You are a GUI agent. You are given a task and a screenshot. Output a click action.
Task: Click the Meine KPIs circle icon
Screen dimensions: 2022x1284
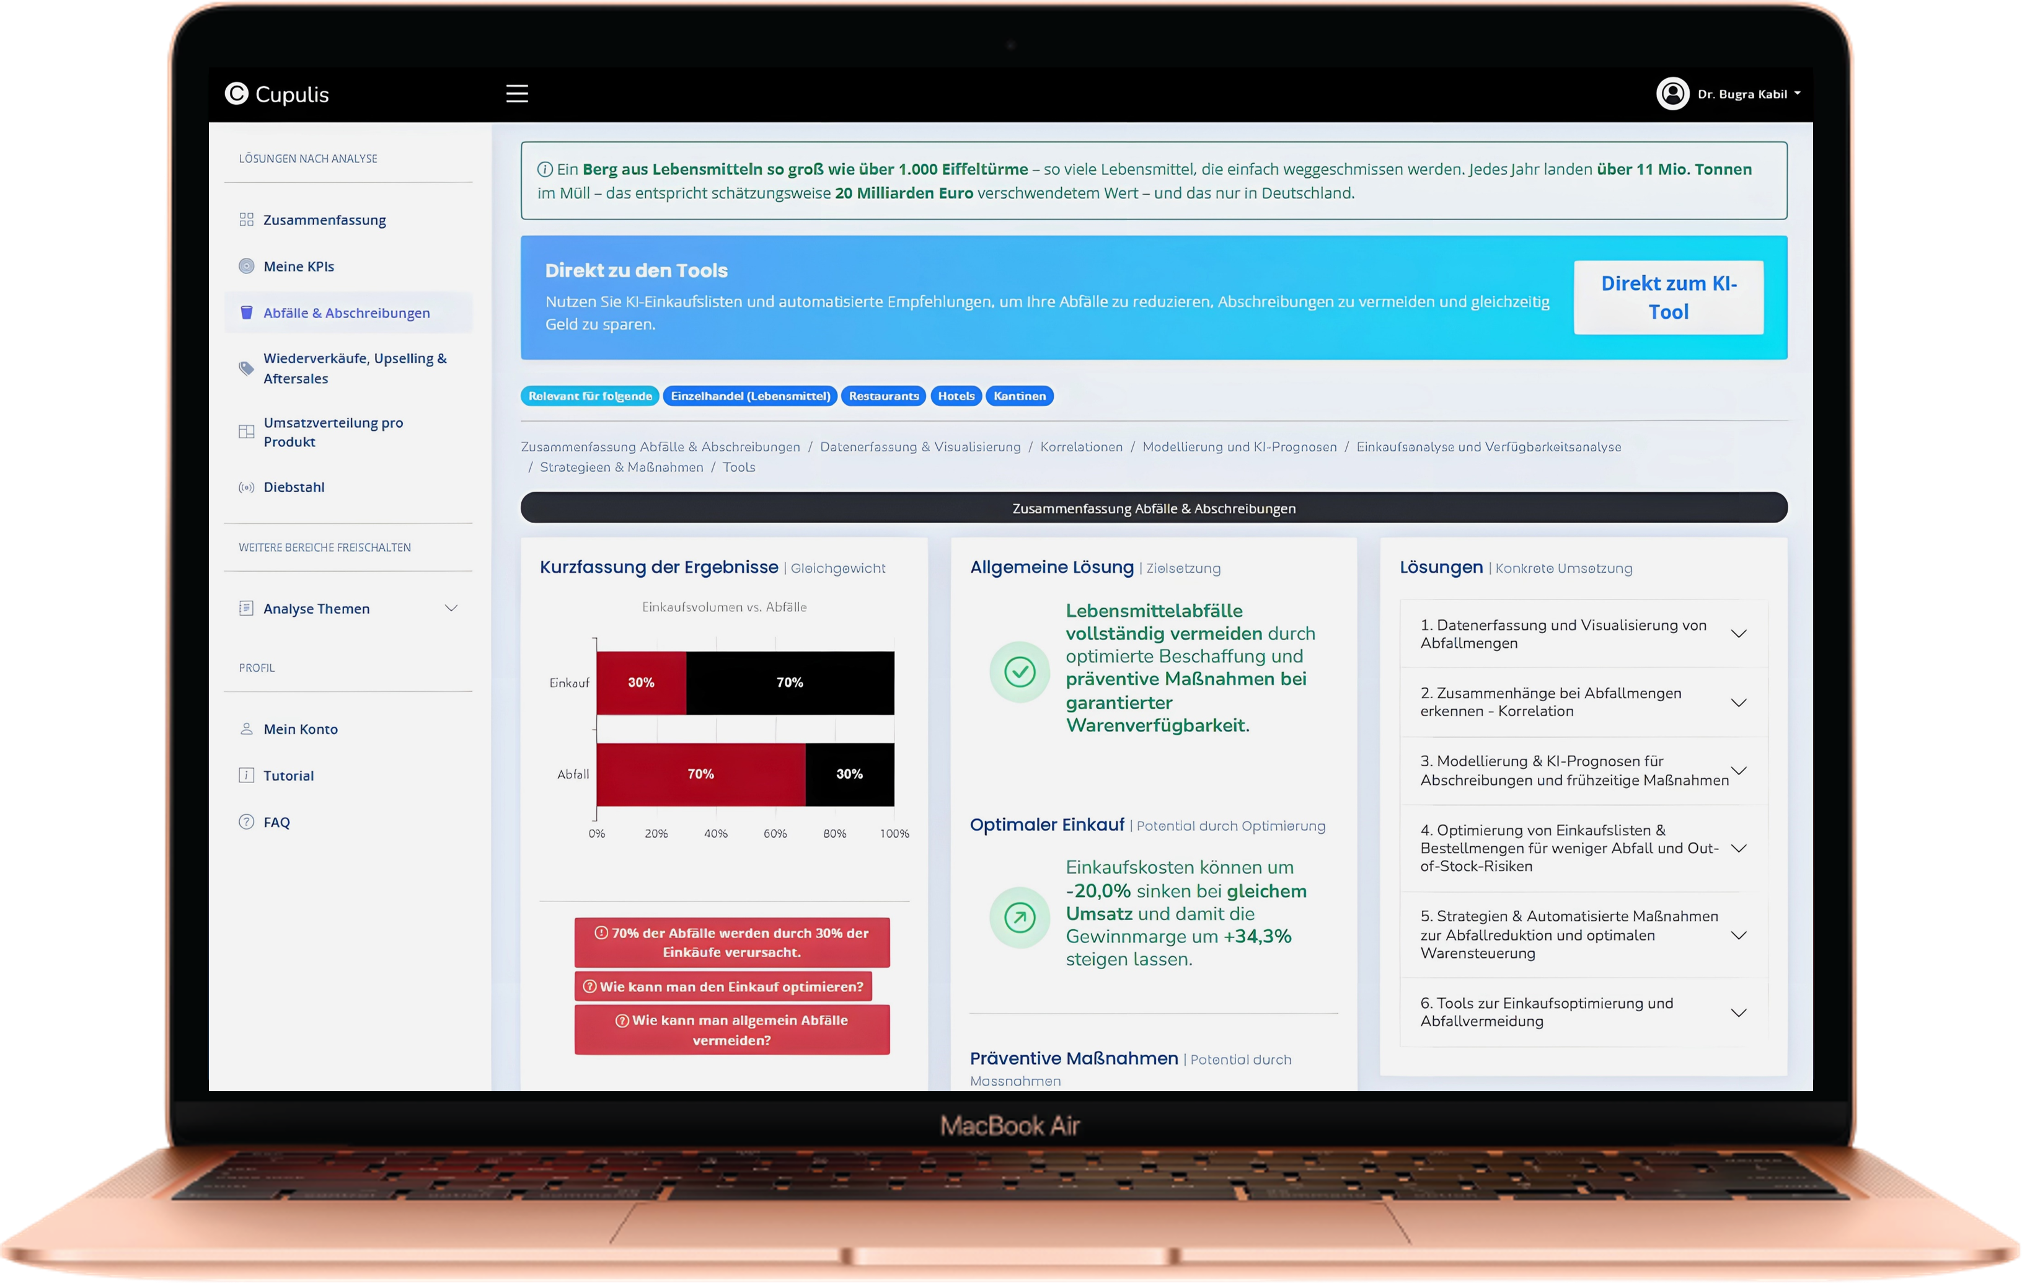246,266
